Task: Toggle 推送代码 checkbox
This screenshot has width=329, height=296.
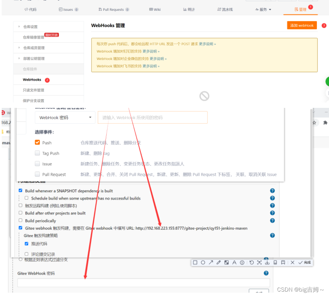Action: 26,243
